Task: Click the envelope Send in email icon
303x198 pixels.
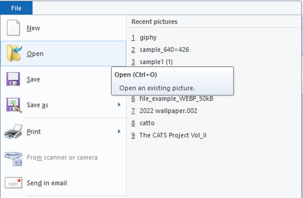Action: tap(13, 183)
